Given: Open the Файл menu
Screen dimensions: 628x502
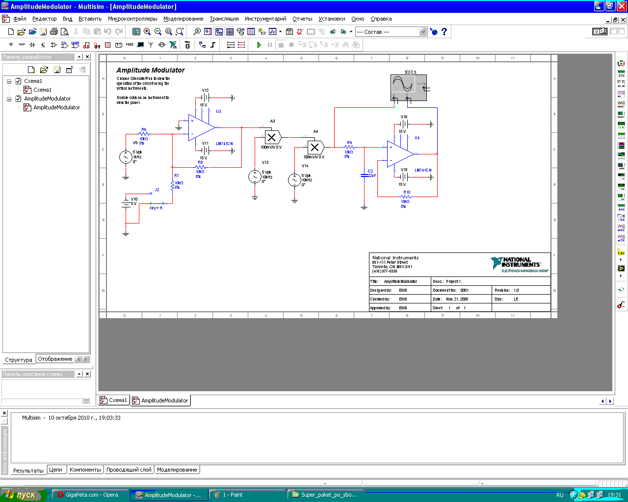Looking at the screenshot, I should pos(20,19).
